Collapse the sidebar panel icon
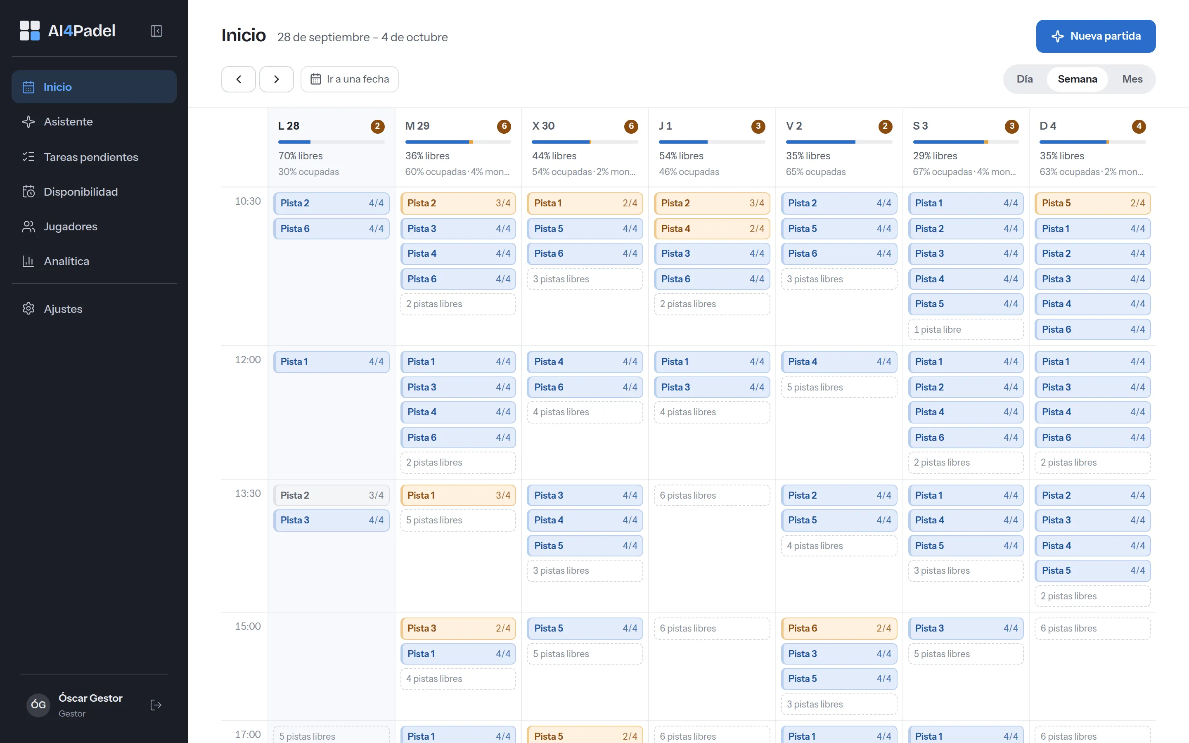The image size is (1189, 743). tap(156, 31)
